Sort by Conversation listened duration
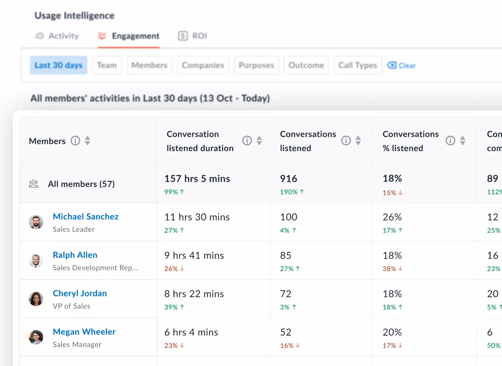Image resolution: width=502 pixels, height=366 pixels. pyautogui.click(x=259, y=141)
